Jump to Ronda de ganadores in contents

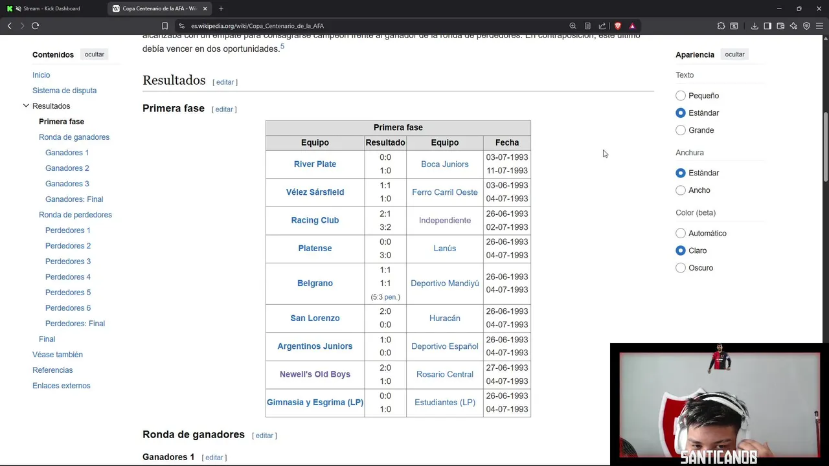(x=74, y=137)
